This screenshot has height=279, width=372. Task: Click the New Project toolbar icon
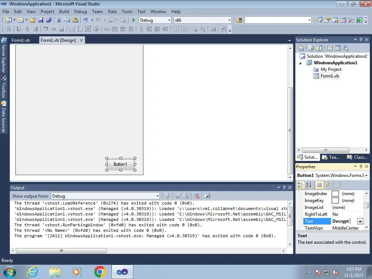9,20
